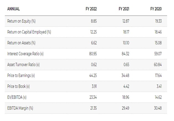The height and width of the screenshot is (121, 174).
Task: Select the 18.17 value under FY 2021
Action: coord(126,32)
